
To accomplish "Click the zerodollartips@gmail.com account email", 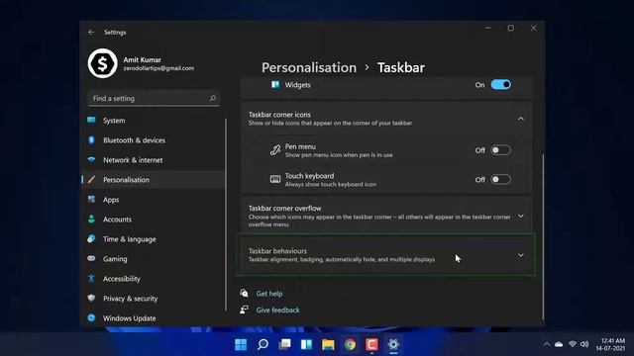I will (158, 68).
